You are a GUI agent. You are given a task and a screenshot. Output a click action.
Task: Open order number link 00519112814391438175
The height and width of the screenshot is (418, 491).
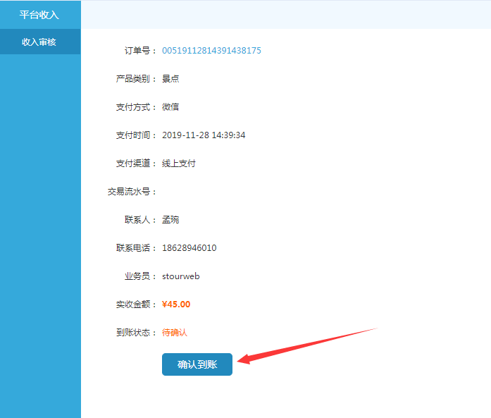click(211, 51)
